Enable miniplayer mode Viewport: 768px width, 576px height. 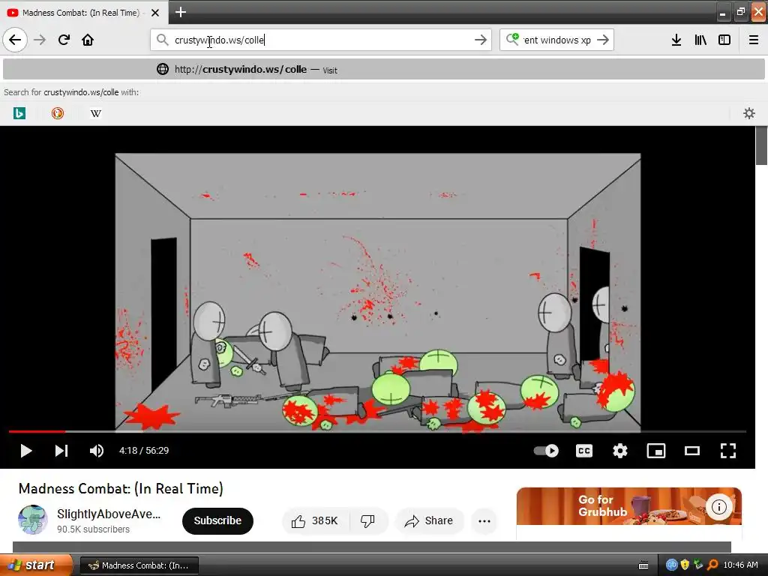(655, 451)
